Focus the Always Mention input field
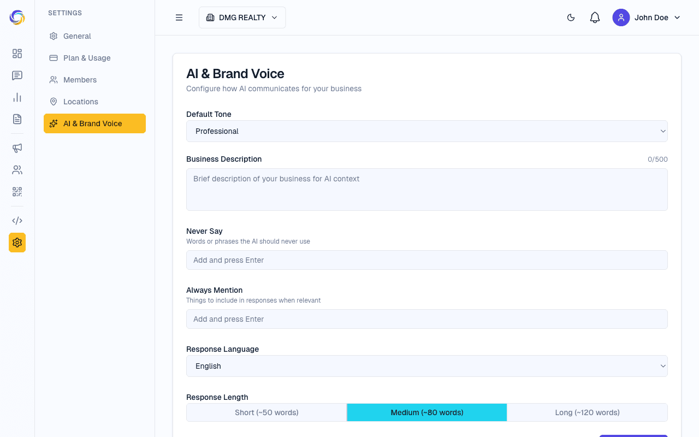 [427, 319]
